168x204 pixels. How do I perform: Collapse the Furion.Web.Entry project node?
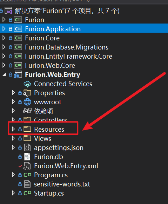point(4,75)
